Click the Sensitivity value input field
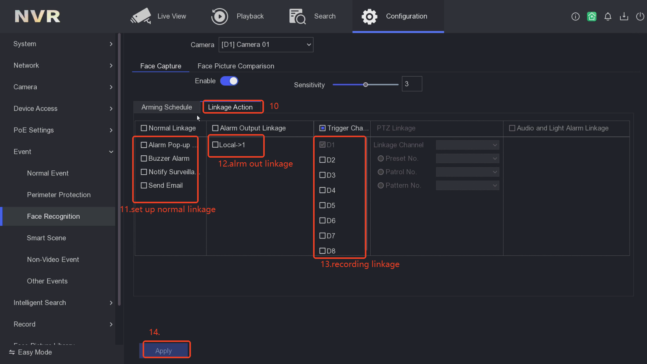This screenshot has height=364, width=647. point(412,84)
